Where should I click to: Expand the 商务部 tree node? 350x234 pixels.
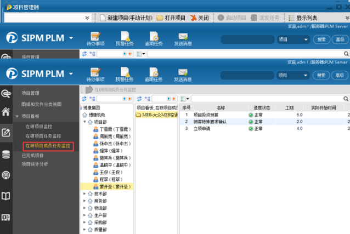click(x=84, y=201)
